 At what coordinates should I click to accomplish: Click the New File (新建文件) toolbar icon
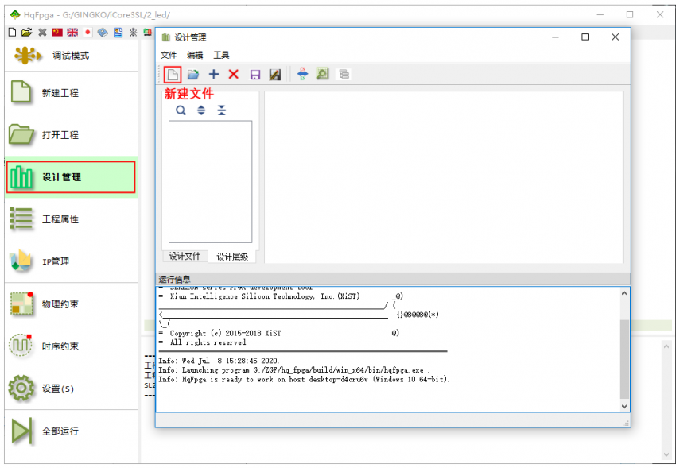[173, 75]
